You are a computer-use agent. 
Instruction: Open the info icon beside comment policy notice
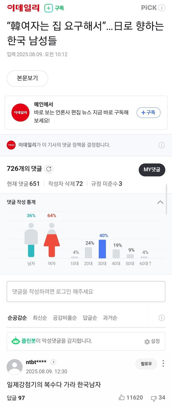pos(162,145)
